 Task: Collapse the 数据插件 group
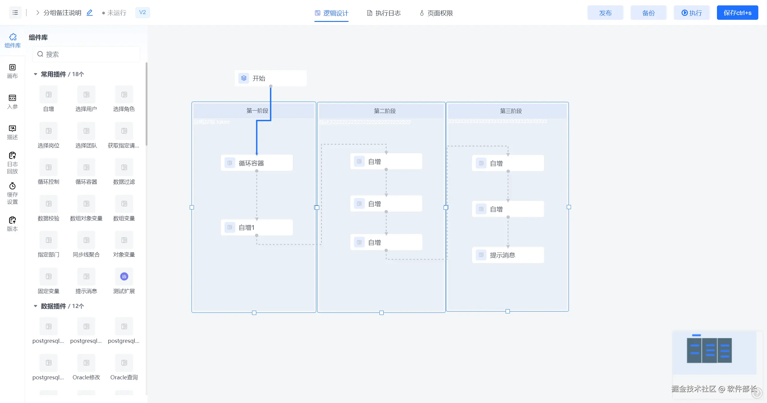click(35, 306)
